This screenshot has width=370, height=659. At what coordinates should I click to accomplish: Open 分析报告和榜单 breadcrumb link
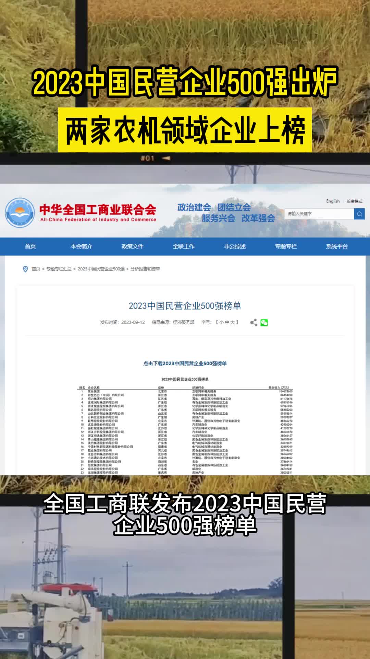(145, 269)
